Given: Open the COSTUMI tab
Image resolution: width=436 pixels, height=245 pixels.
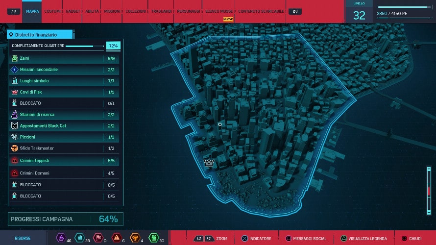Looking at the screenshot, I should click(52, 11).
